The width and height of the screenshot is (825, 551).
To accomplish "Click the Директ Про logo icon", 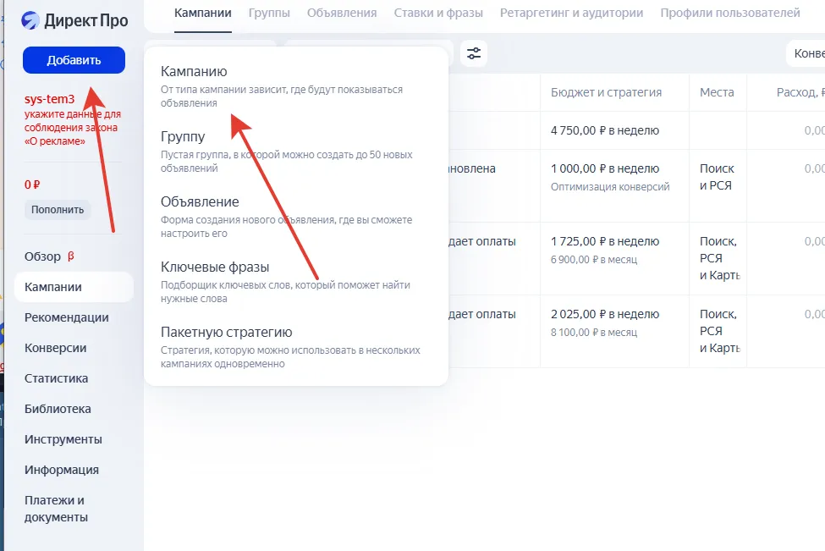I will (31, 20).
